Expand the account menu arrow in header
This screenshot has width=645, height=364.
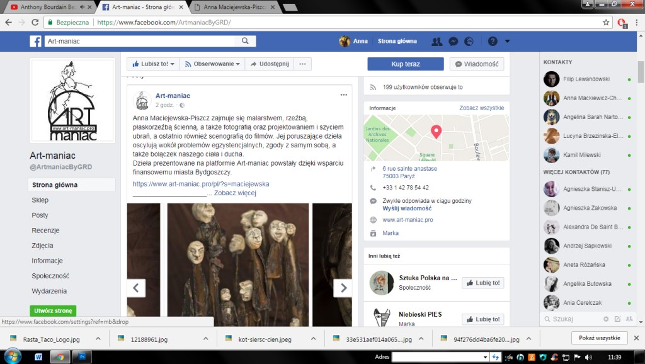pyautogui.click(x=508, y=42)
